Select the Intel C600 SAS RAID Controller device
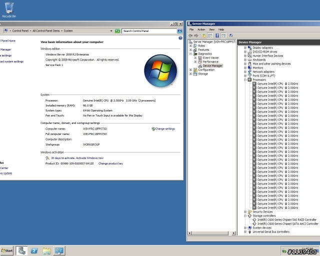The height and width of the screenshot is (256, 320). point(286,220)
